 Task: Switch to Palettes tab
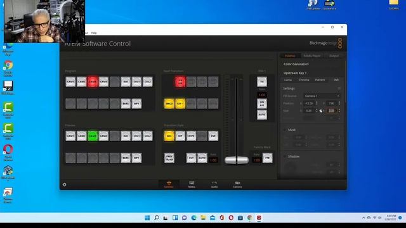tap(290, 56)
